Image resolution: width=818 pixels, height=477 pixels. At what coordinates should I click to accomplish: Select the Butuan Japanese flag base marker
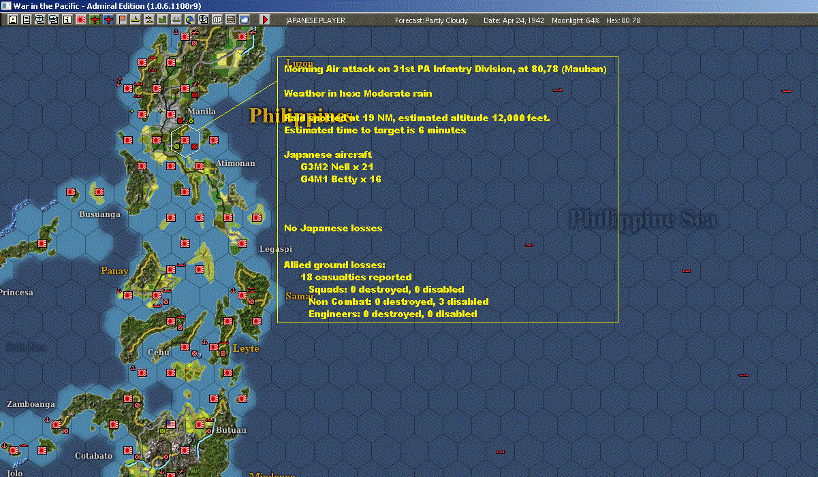pos(200,425)
